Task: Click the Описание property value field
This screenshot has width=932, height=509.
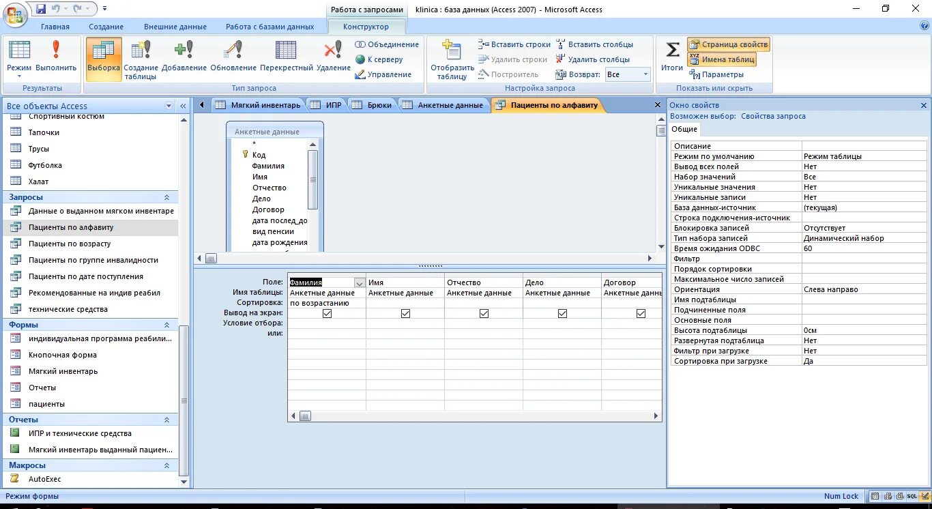Action: click(865, 146)
